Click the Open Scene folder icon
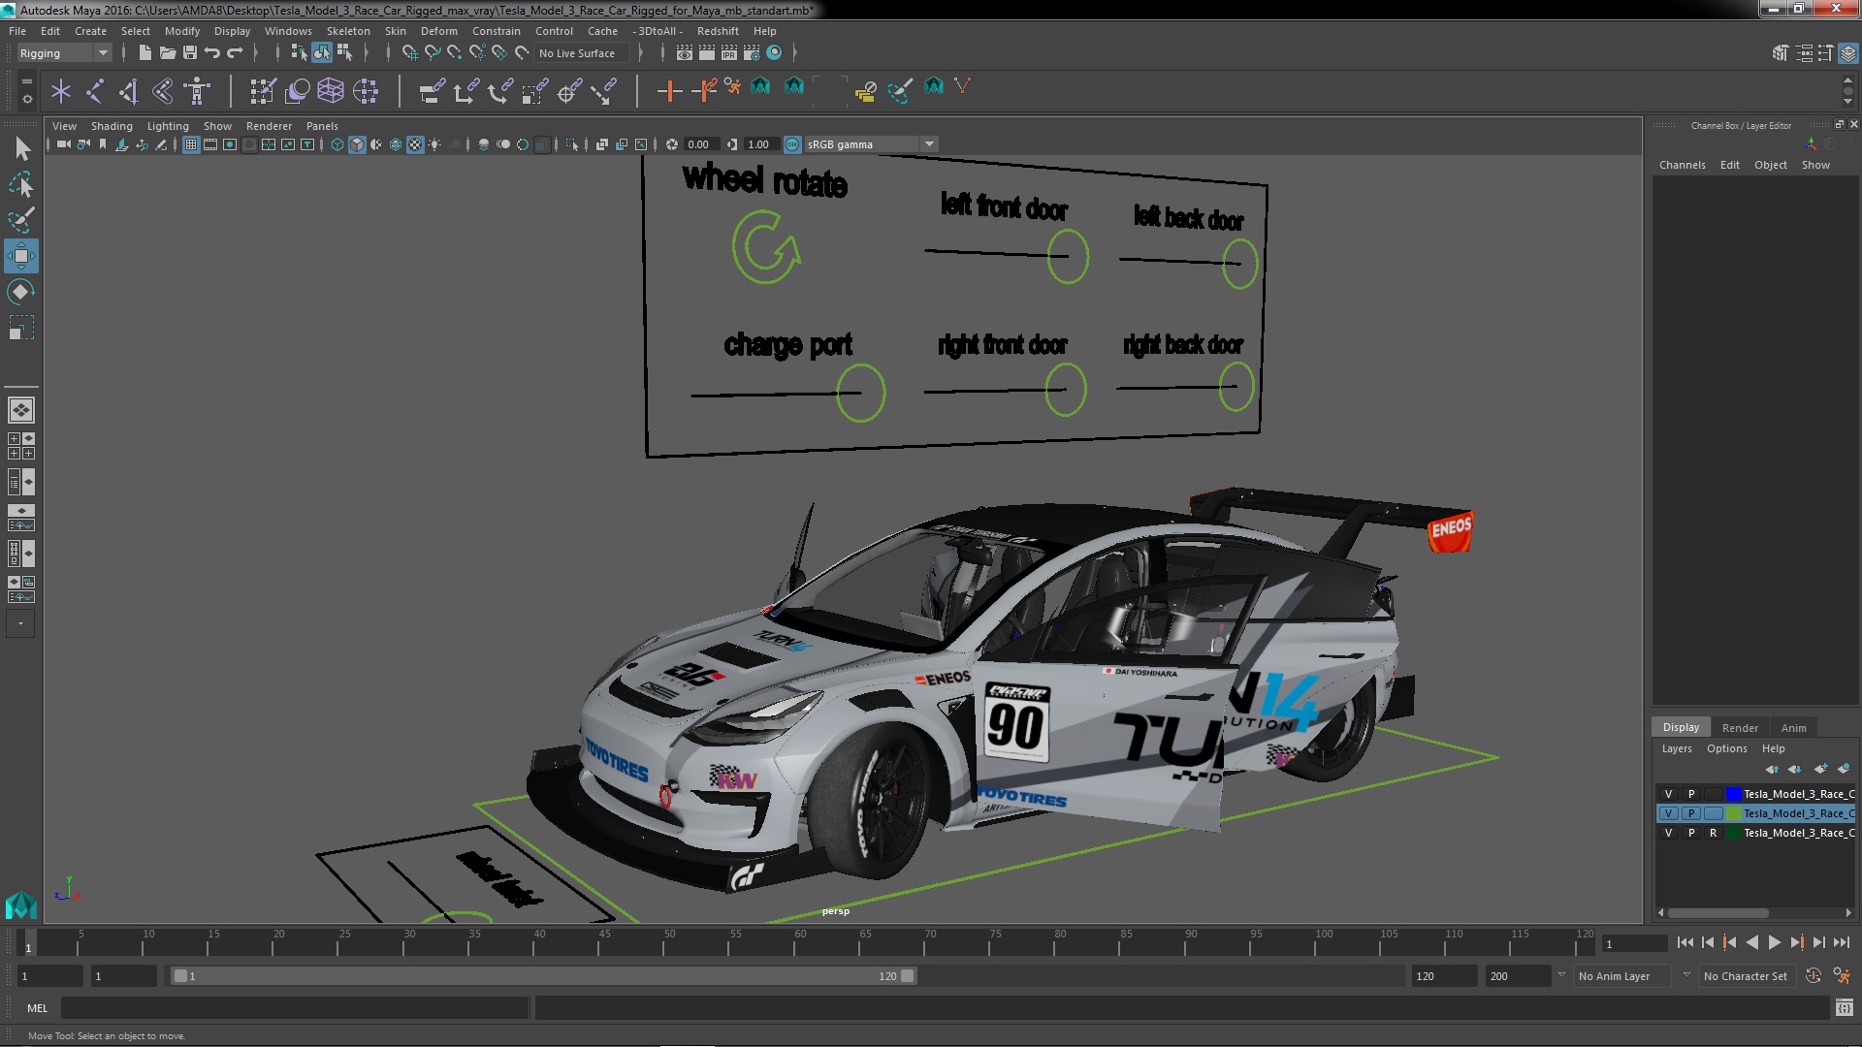Image resolution: width=1862 pixels, height=1047 pixels. (167, 53)
